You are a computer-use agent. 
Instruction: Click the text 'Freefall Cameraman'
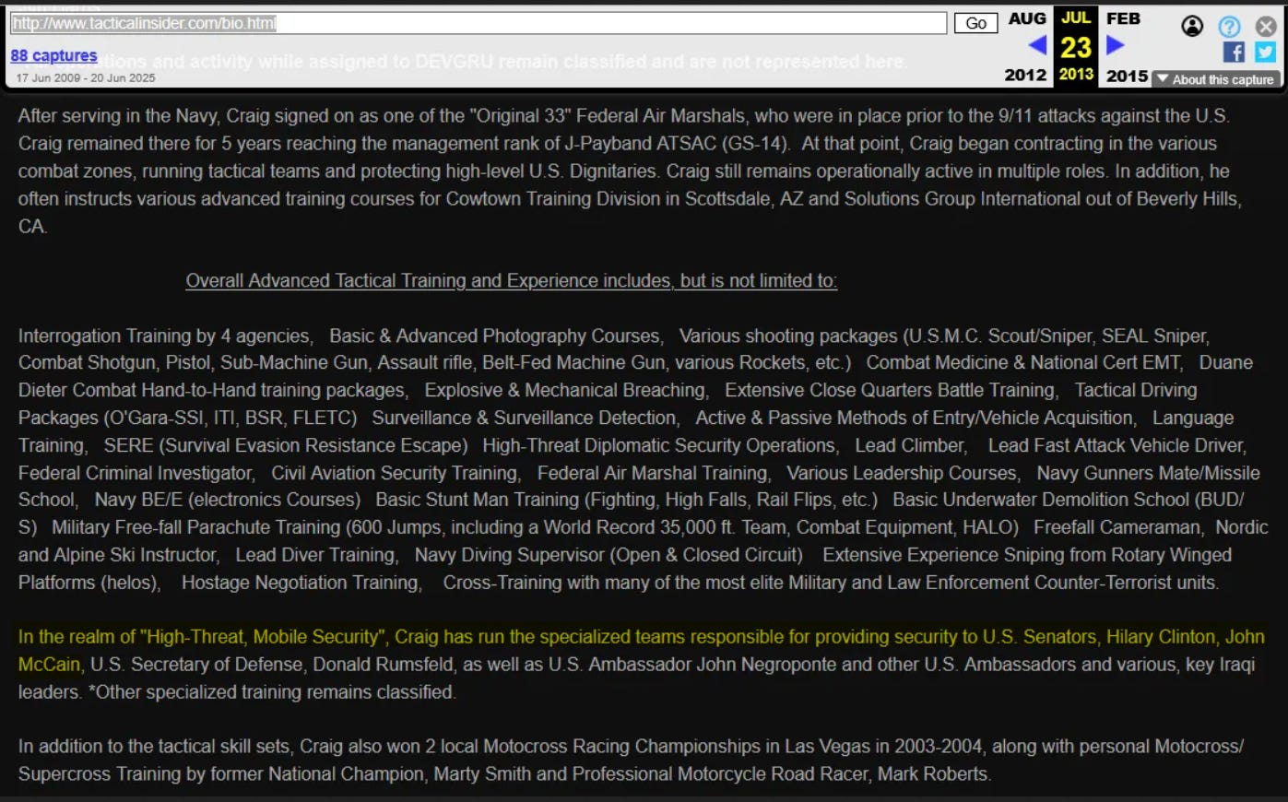point(1117,528)
